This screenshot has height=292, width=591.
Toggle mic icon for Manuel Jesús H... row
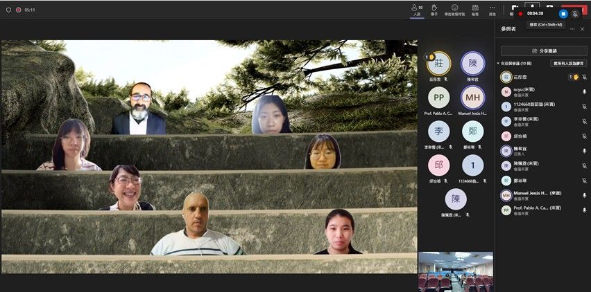(584, 195)
